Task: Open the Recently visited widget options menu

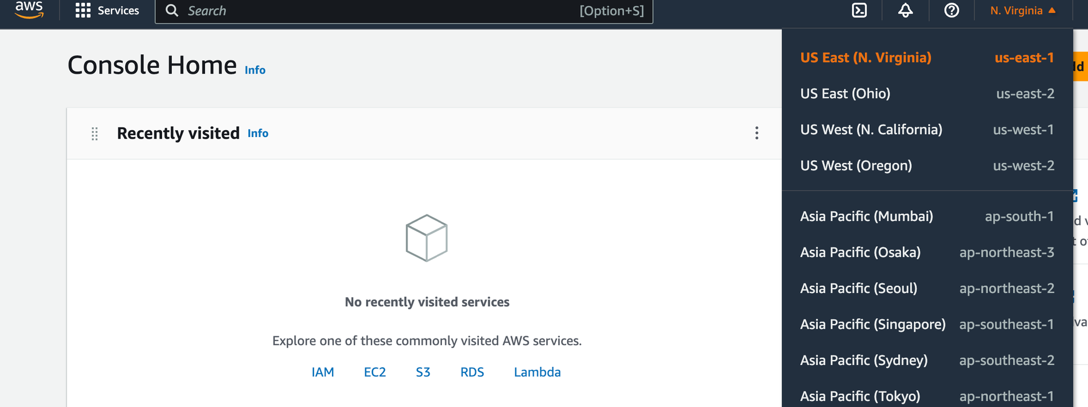Action: (756, 133)
